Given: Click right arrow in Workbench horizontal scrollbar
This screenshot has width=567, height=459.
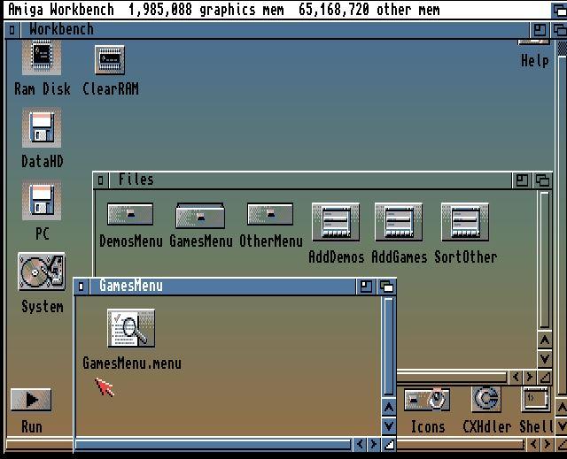Looking at the screenshot, I should point(548,444).
